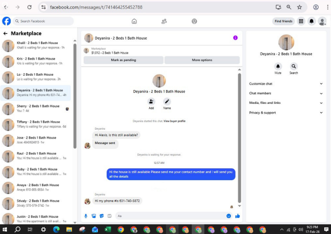Open the Facebook menu grid icon

(301, 21)
